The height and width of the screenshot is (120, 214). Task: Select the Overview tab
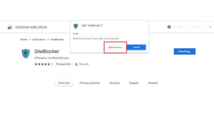click(x=64, y=83)
